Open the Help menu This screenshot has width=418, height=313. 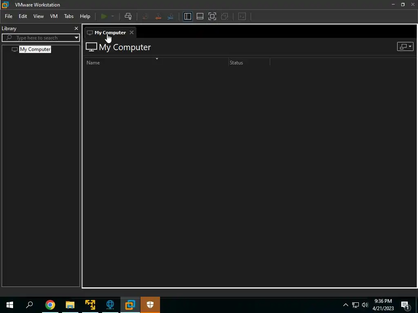85,16
